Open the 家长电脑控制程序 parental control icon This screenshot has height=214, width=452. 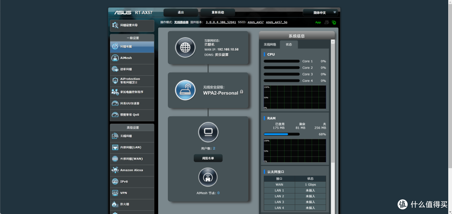(115, 92)
